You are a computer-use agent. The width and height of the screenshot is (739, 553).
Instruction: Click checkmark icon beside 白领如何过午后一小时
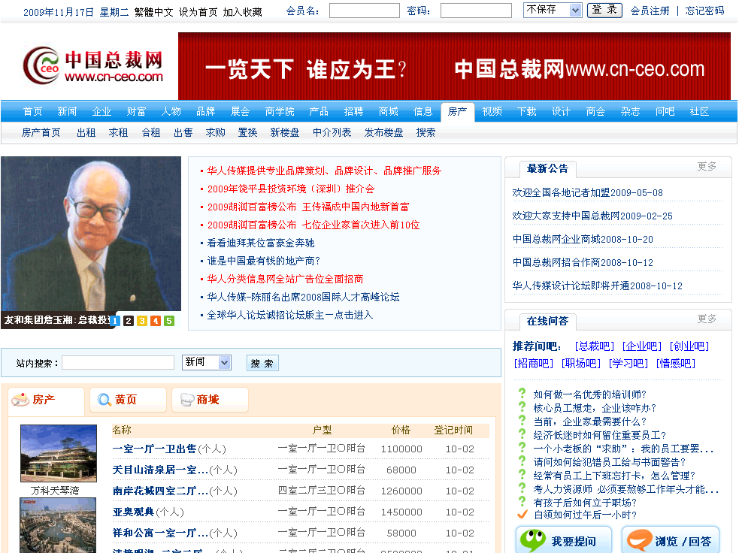point(522,515)
